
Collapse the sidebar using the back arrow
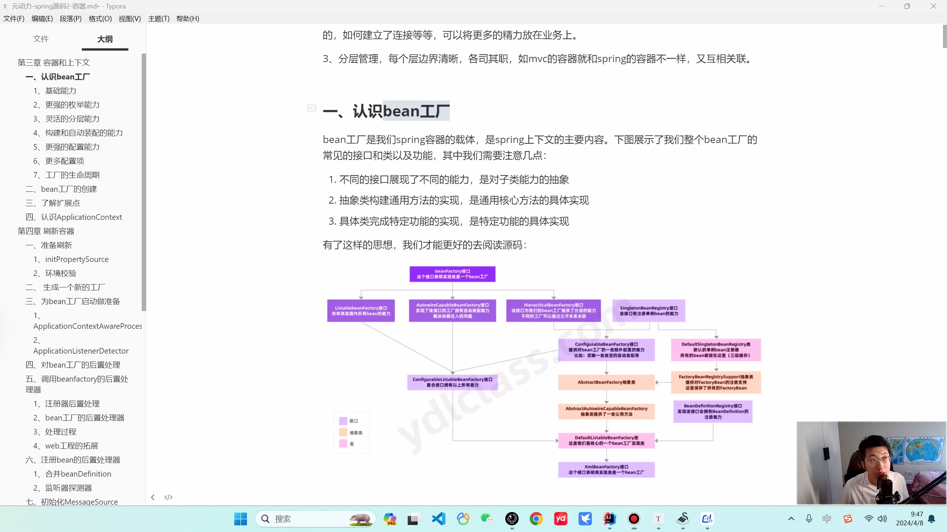point(153,497)
